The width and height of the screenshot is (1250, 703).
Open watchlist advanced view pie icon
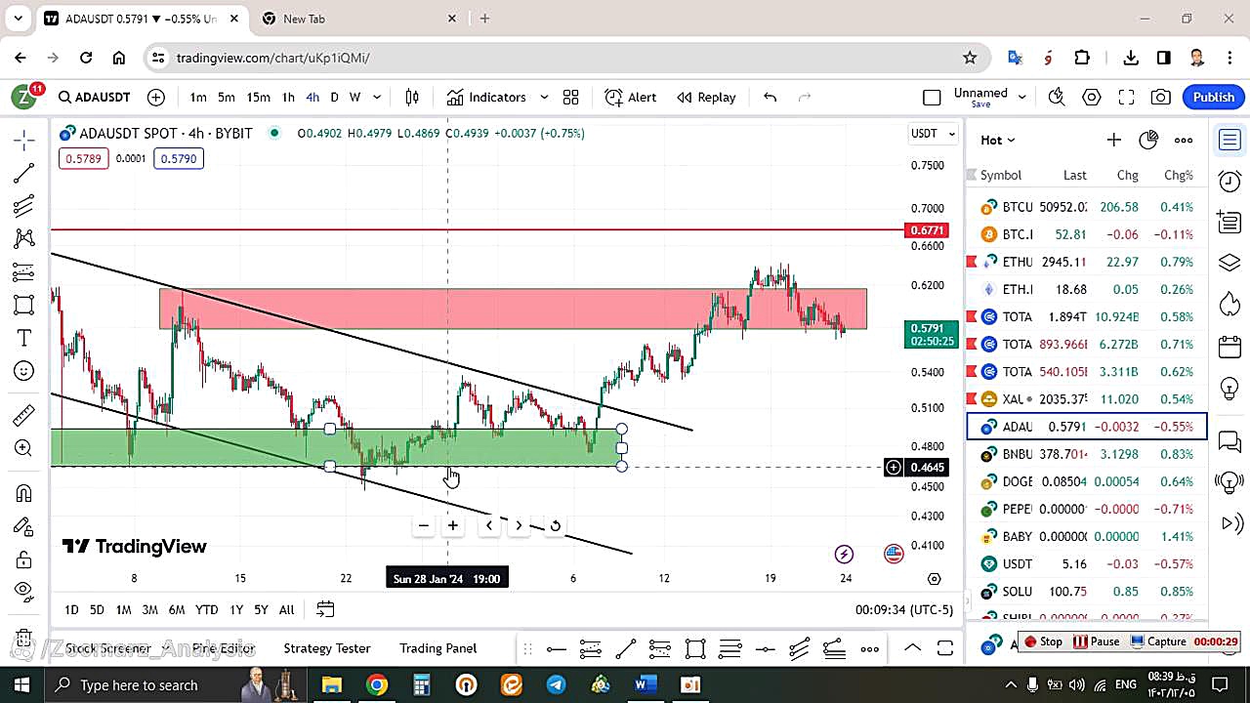[1148, 140]
